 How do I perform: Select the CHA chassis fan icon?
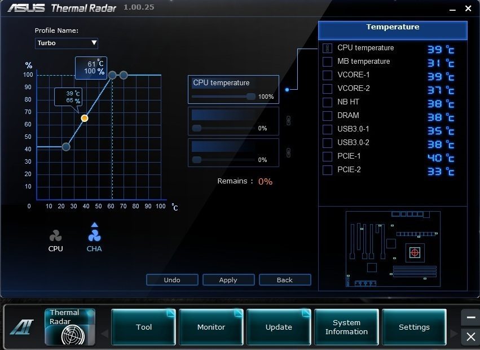94,235
